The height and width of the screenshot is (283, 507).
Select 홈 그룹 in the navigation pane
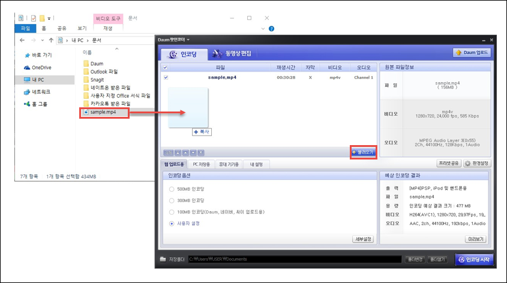click(35, 104)
